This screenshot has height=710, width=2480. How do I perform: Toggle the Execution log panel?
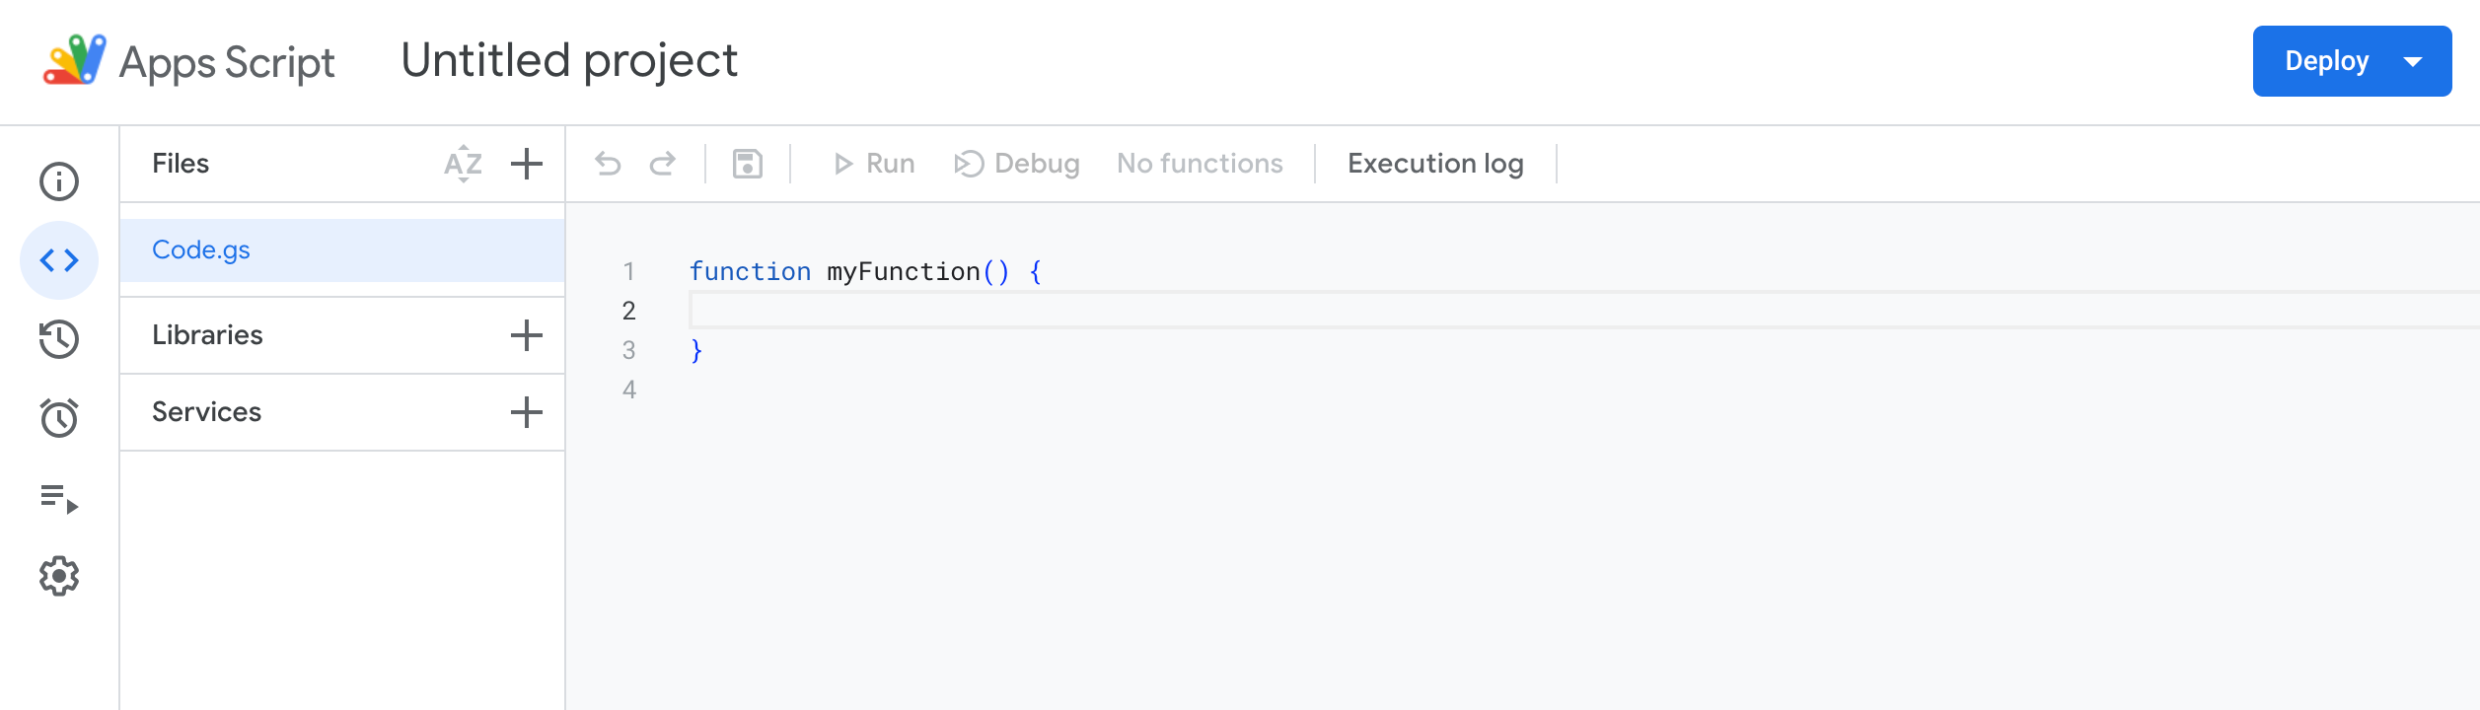pyautogui.click(x=1435, y=164)
